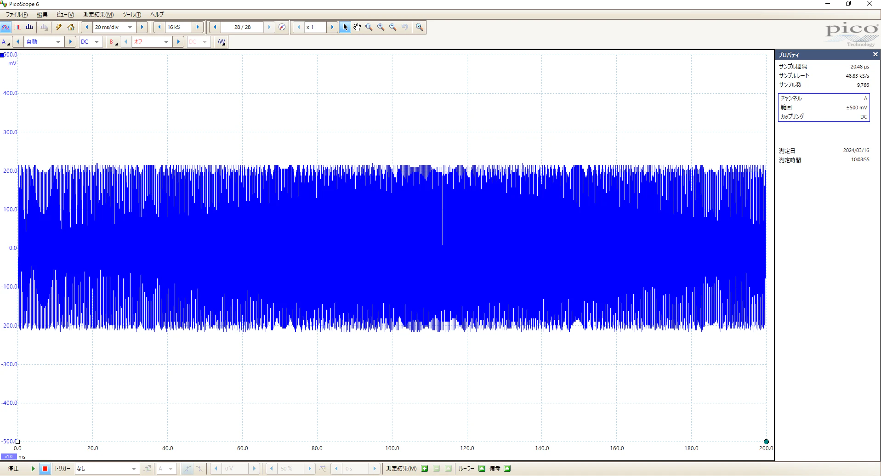The height and width of the screenshot is (476, 881).
Task: Select Scope Mode waveform icon
Action: 6,27
